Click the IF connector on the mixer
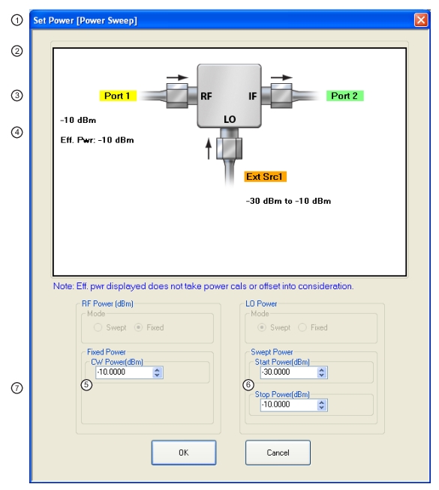 [x=281, y=96]
